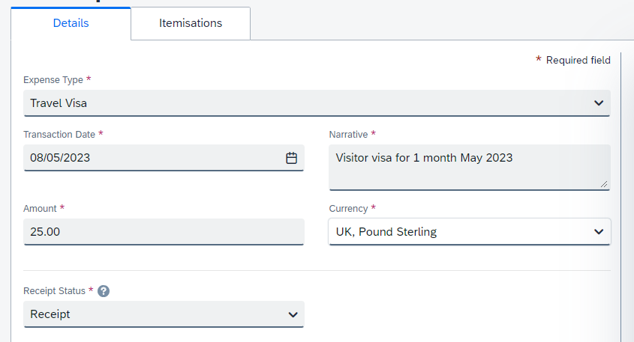The height and width of the screenshot is (342, 634).
Task: Click the Expense Type label
Action: (x=53, y=79)
